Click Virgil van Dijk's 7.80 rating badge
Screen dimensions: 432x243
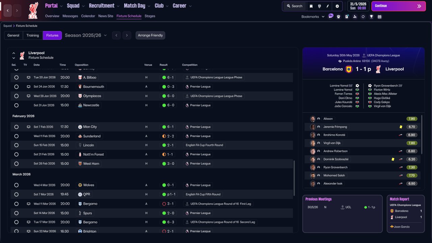[x=412, y=143]
